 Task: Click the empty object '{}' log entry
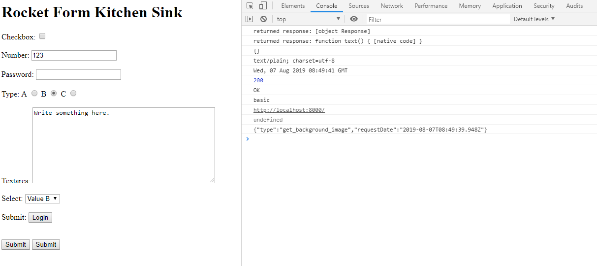pos(256,51)
